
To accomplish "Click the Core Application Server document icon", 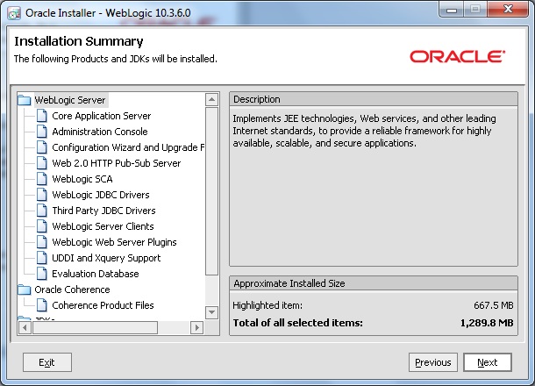I will [x=41, y=116].
